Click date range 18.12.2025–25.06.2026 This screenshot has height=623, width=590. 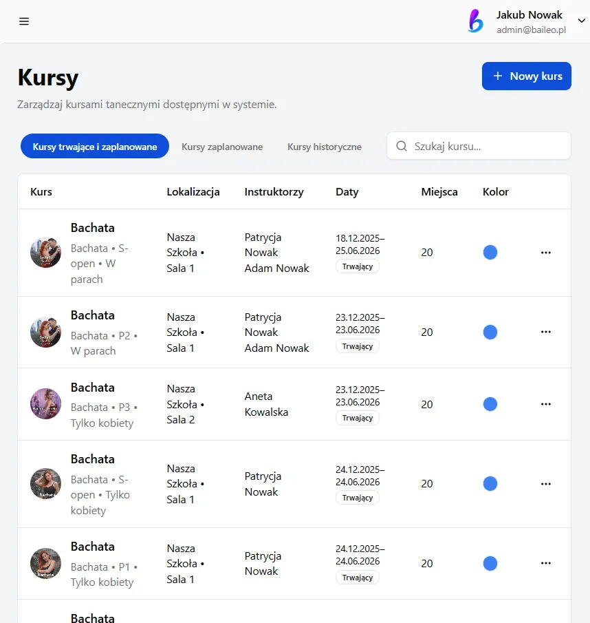point(360,244)
